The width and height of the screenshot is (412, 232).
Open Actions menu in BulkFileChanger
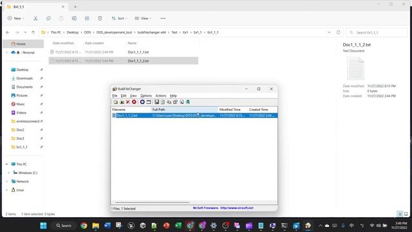tap(161, 96)
